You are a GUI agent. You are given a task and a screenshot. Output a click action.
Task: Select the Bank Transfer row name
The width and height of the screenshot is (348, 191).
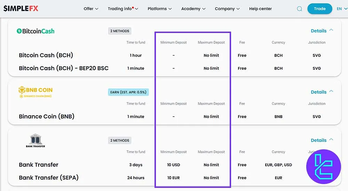39,165
